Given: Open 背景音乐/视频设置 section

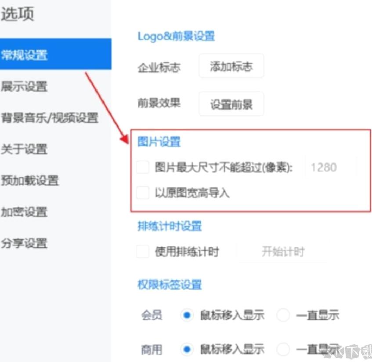Looking at the screenshot, I should pyautogui.click(x=55, y=117).
